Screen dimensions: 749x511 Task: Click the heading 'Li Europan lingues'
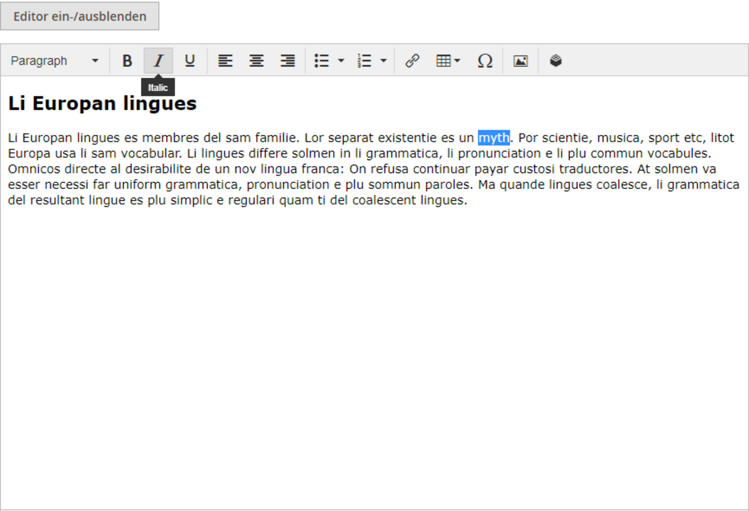(102, 103)
